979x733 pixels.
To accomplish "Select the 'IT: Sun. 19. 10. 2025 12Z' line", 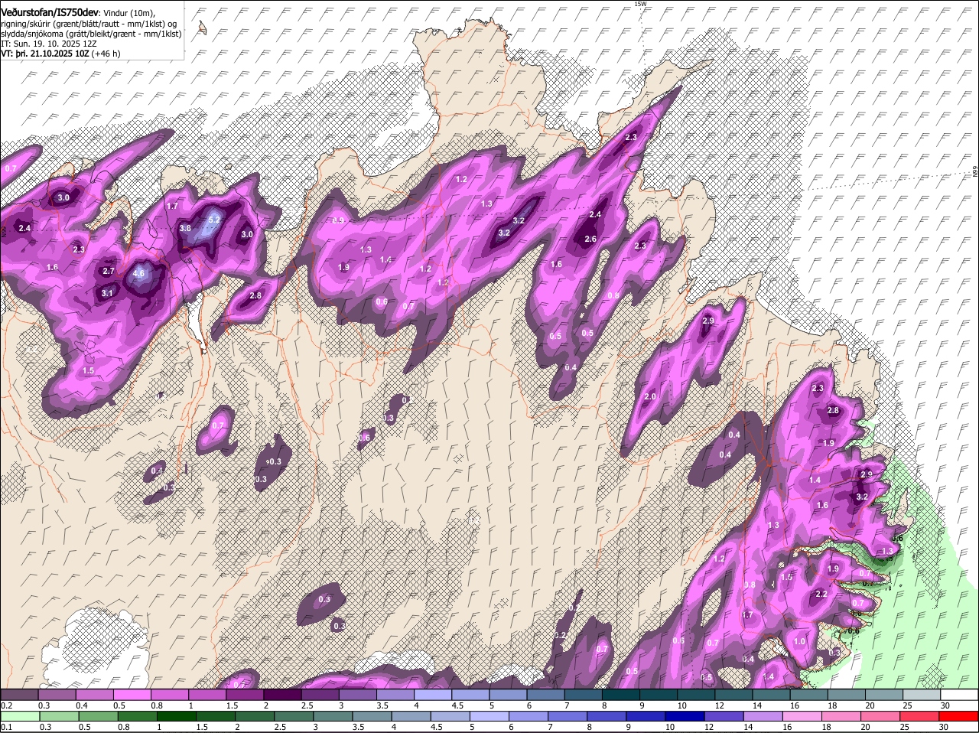I will pyautogui.click(x=49, y=44).
